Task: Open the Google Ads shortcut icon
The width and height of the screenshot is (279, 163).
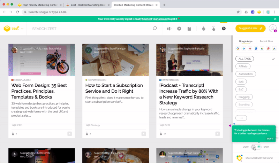Action: [274, 48]
